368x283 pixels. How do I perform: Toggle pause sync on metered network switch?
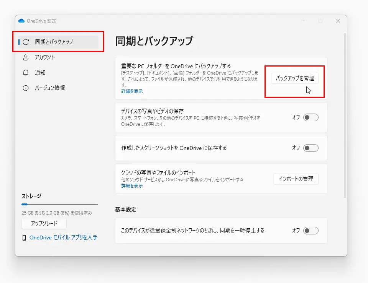(x=310, y=231)
